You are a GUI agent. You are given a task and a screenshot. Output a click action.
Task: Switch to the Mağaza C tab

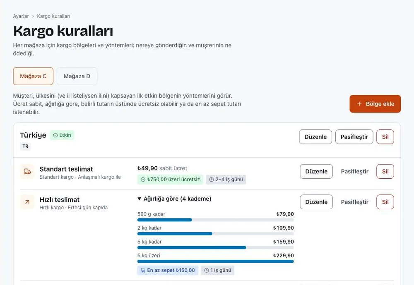pos(33,76)
